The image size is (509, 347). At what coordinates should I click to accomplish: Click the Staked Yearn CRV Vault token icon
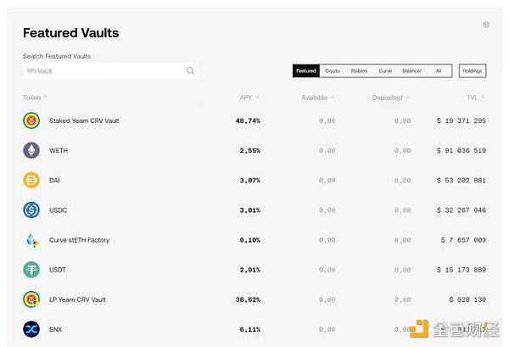pyautogui.click(x=31, y=120)
